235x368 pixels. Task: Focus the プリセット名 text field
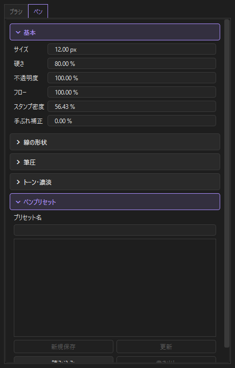[x=115, y=230]
